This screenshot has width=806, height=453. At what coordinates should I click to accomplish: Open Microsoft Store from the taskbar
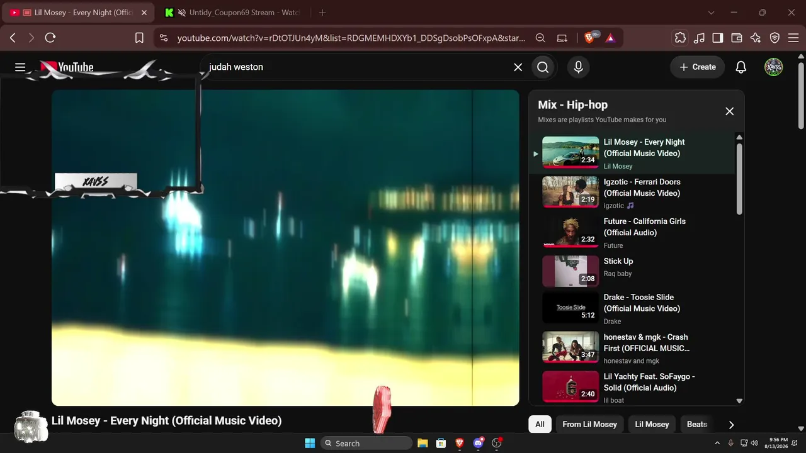point(441,443)
